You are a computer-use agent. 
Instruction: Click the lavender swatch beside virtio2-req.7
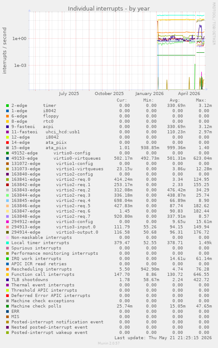[x=7, y=216]
